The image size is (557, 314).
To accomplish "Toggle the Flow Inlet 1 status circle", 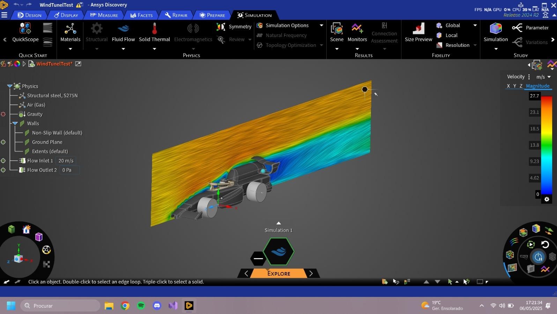I will point(3,161).
